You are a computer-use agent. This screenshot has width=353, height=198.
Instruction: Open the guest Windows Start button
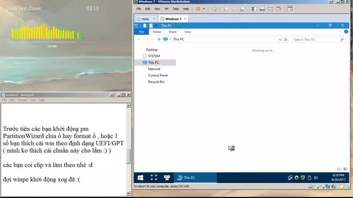tap(141, 178)
